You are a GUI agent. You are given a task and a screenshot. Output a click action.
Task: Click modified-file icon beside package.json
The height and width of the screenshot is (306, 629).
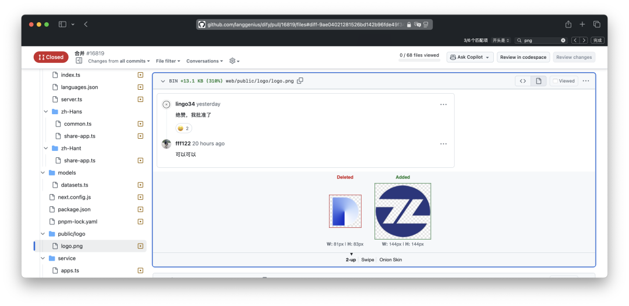click(140, 209)
